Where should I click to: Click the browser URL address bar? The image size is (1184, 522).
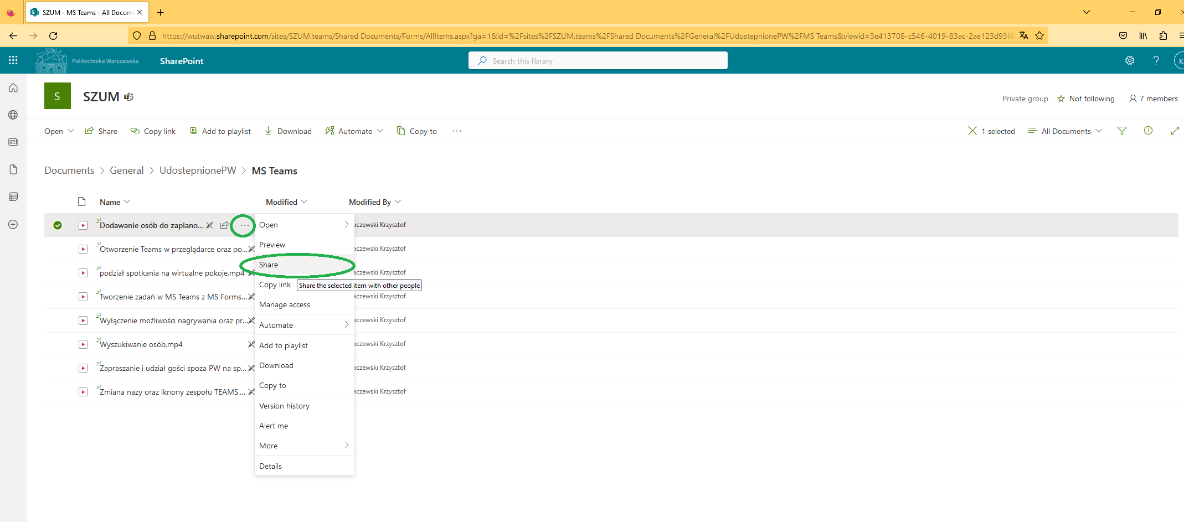point(587,35)
